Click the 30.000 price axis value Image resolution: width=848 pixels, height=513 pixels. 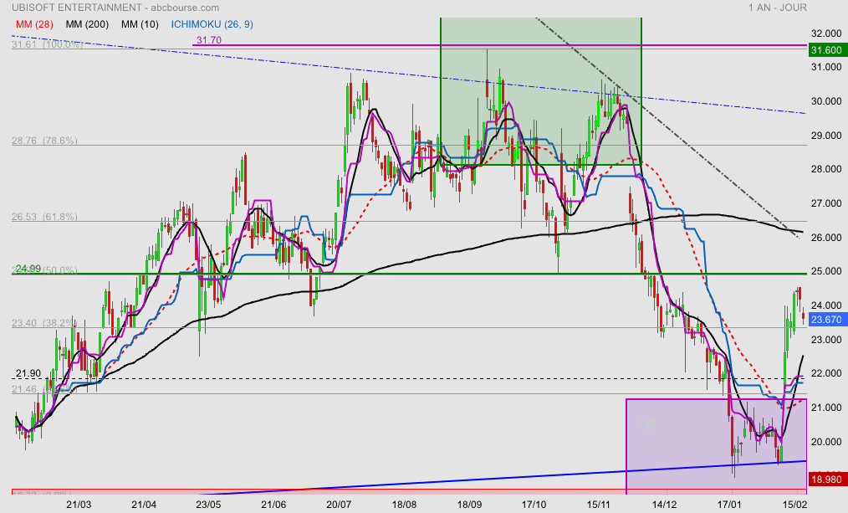click(826, 101)
